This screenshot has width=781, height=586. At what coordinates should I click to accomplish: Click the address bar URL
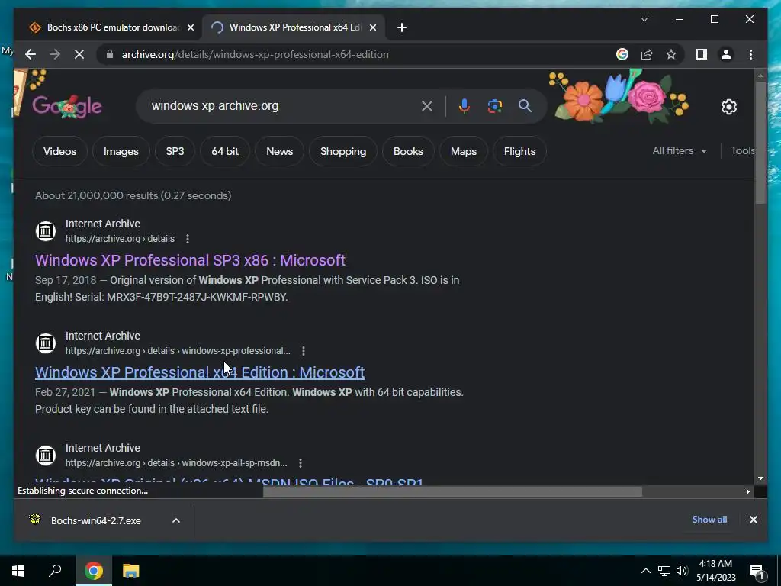[x=255, y=54]
